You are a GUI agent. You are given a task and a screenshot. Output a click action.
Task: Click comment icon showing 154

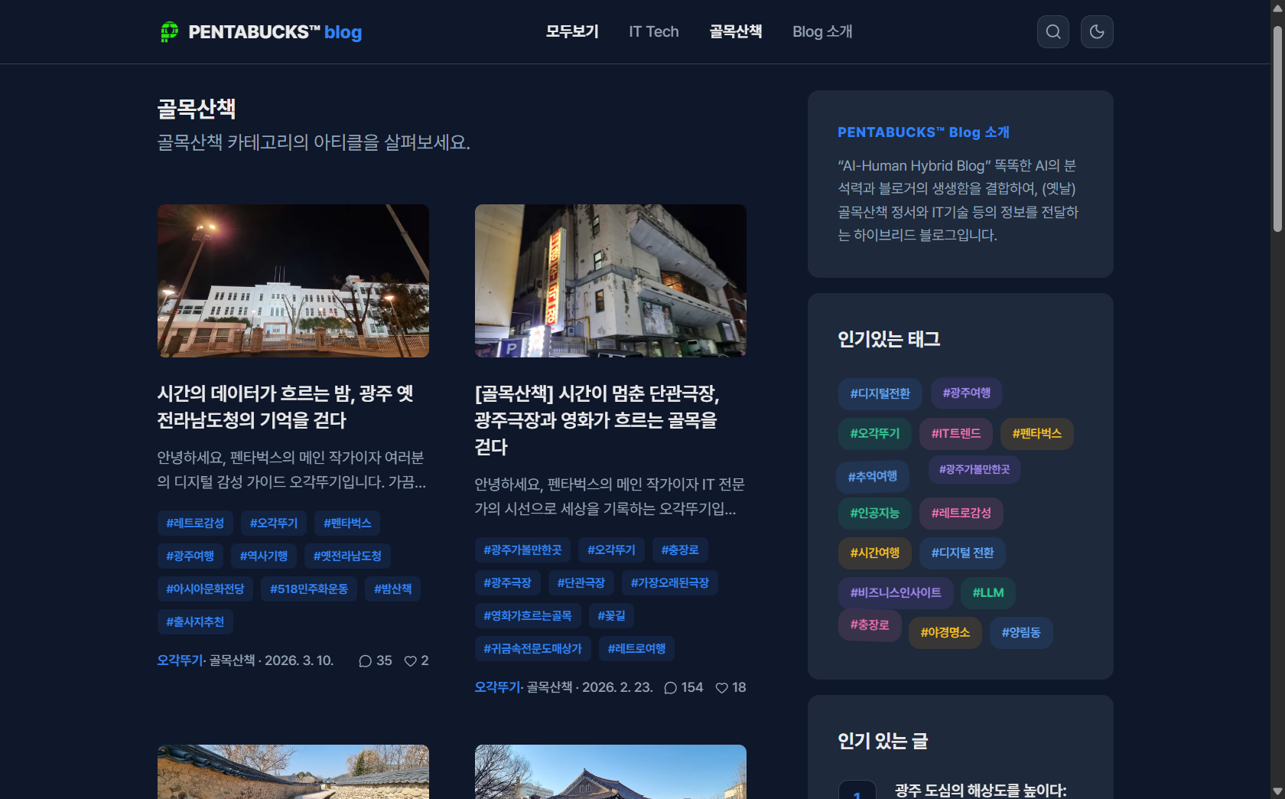(x=671, y=687)
